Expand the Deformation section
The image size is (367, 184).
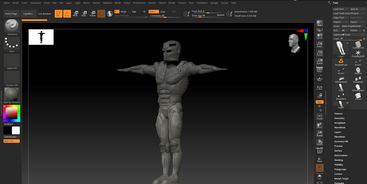click(341, 155)
